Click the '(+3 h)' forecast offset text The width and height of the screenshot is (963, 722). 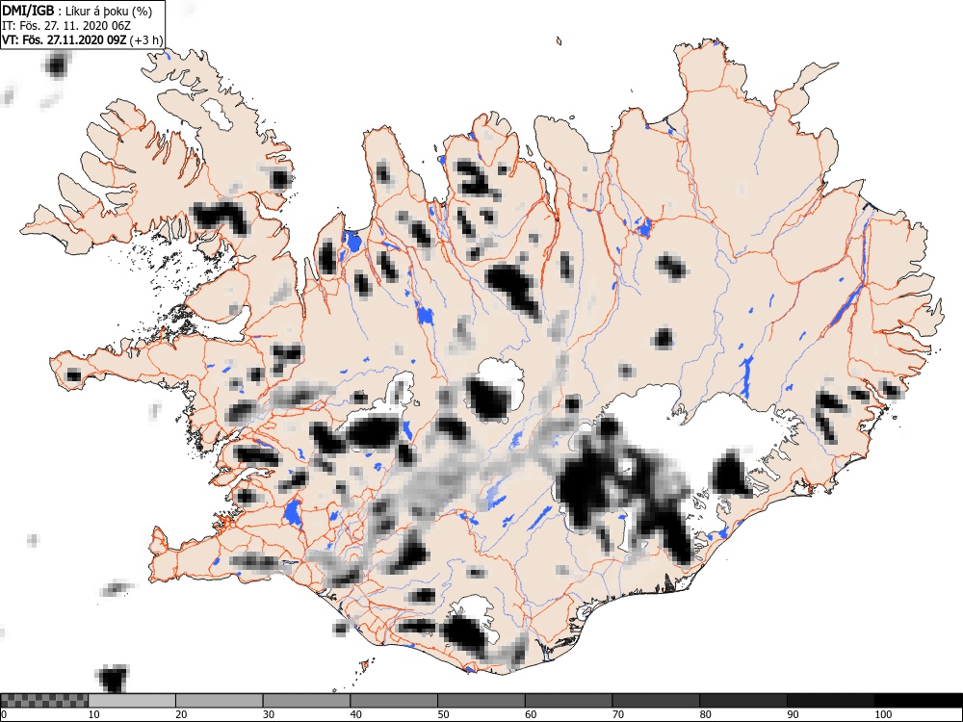point(146,41)
